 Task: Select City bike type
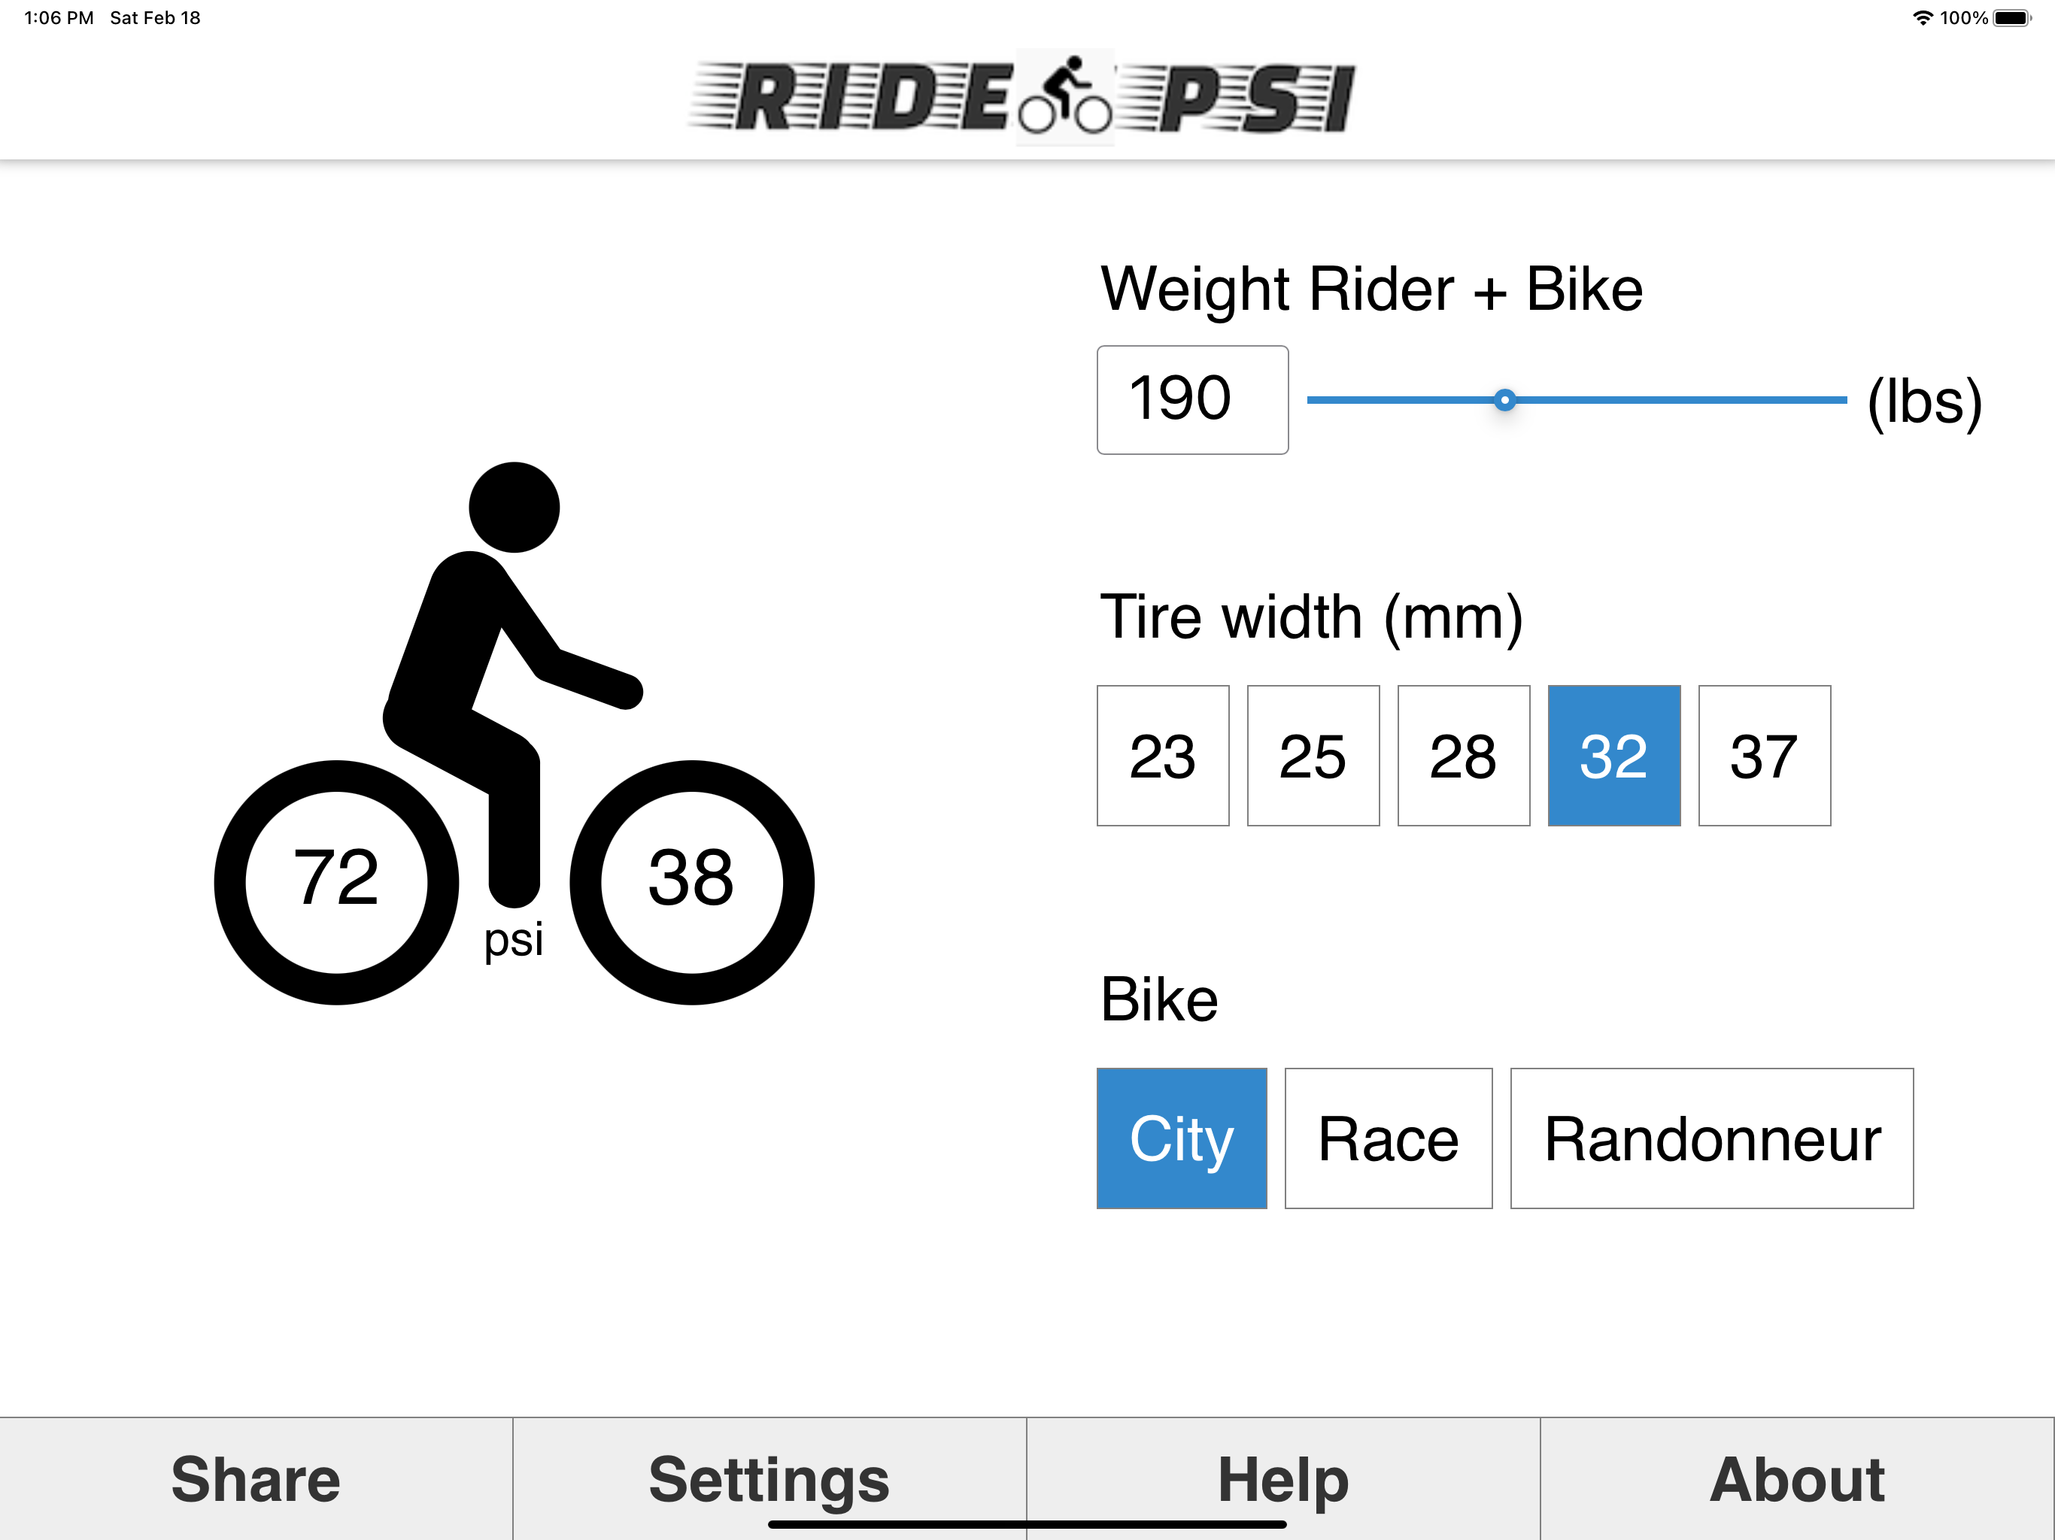coord(1182,1138)
